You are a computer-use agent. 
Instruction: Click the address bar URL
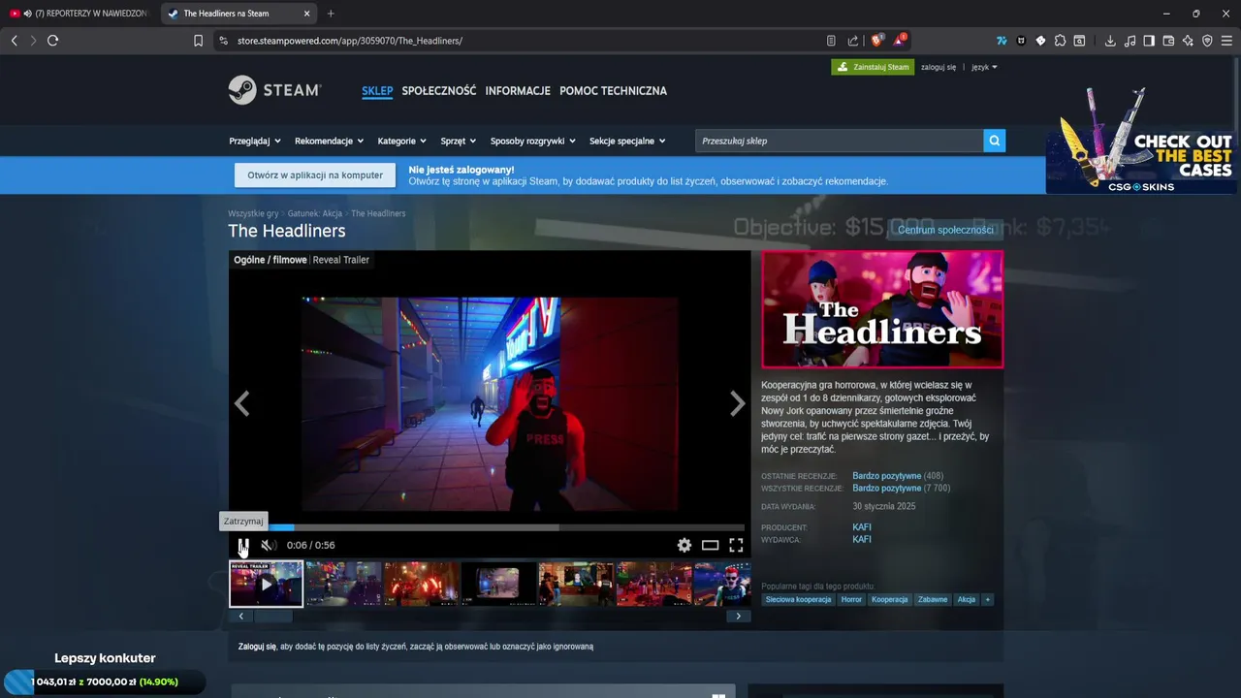tap(350, 41)
